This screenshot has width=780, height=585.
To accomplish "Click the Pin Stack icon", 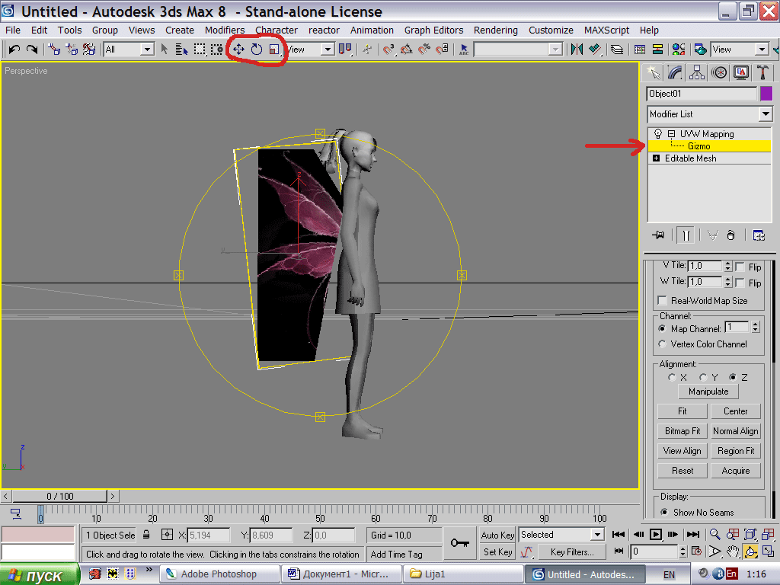I will [659, 235].
